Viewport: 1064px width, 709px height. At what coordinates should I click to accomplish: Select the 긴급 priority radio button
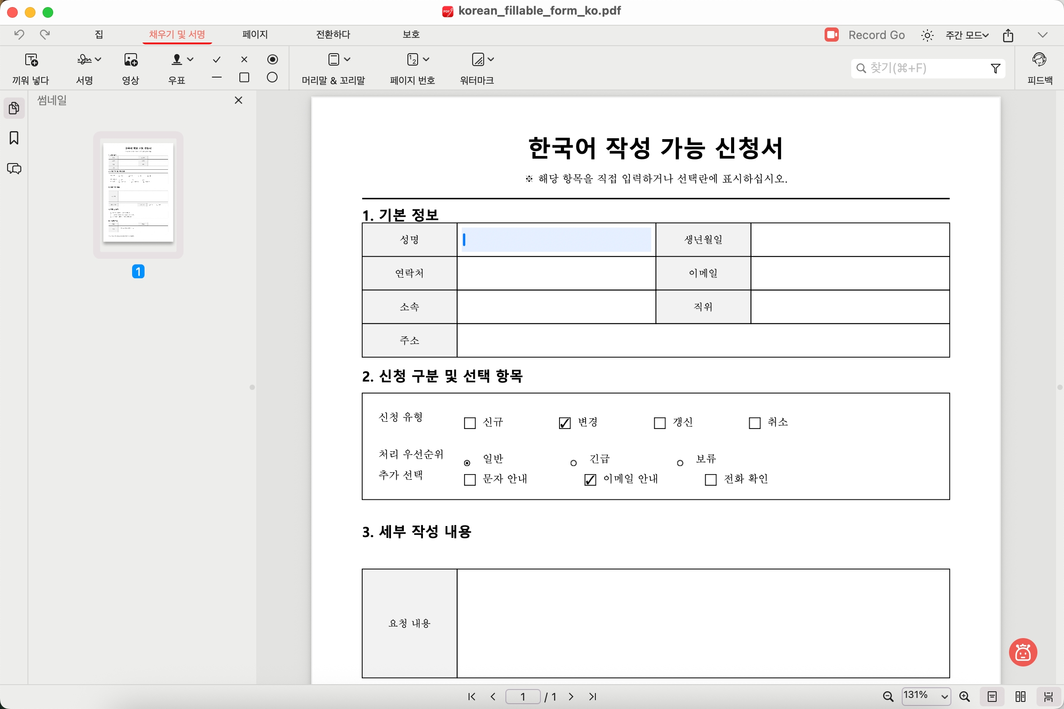(x=573, y=463)
